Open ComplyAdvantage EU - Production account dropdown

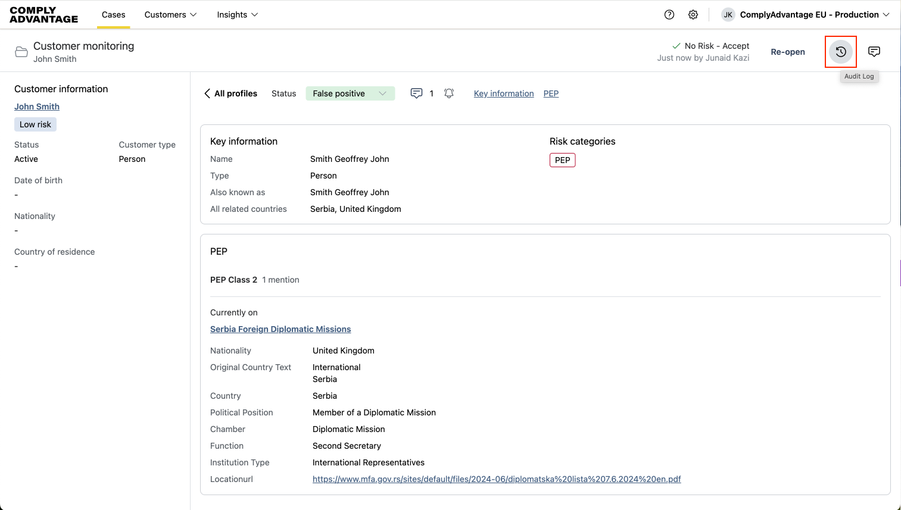814,15
